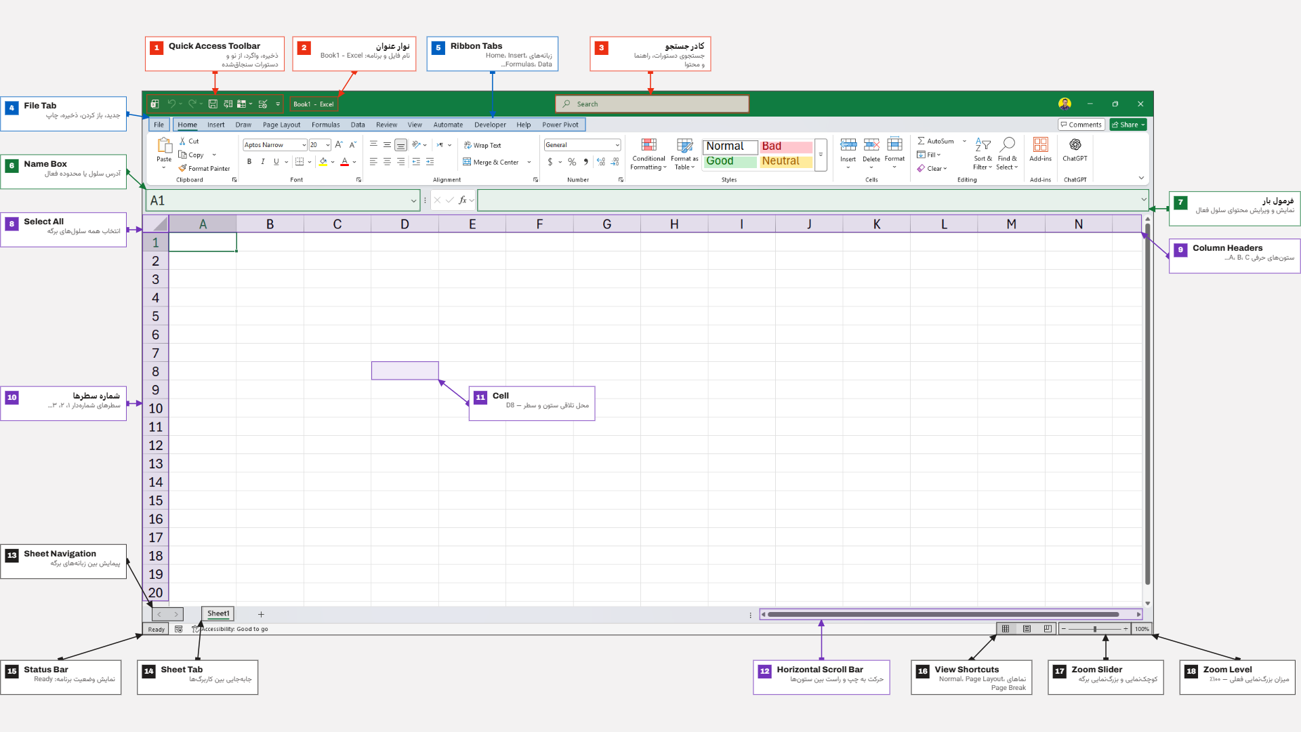Expand the General number format dropdown
Image resolution: width=1301 pixels, height=732 pixels.
617,145
